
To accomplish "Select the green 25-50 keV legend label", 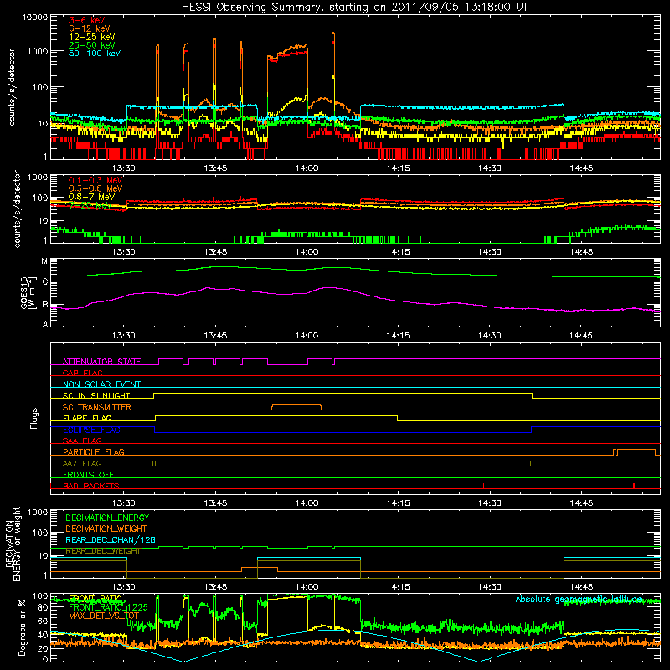I will [92, 45].
